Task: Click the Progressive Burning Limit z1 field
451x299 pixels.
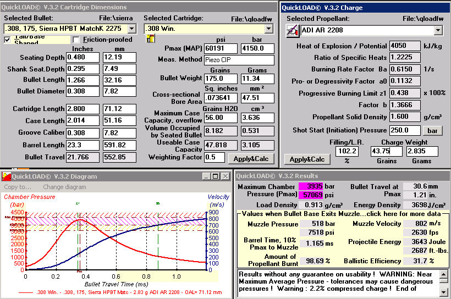Action: (405, 93)
